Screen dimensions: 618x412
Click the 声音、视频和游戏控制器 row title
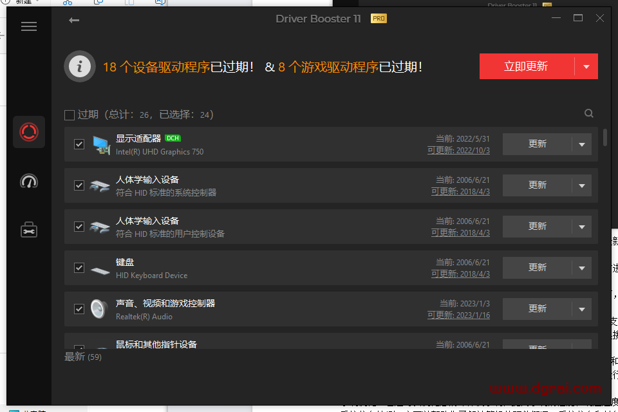pyautogui.click(x=165, y=303)
